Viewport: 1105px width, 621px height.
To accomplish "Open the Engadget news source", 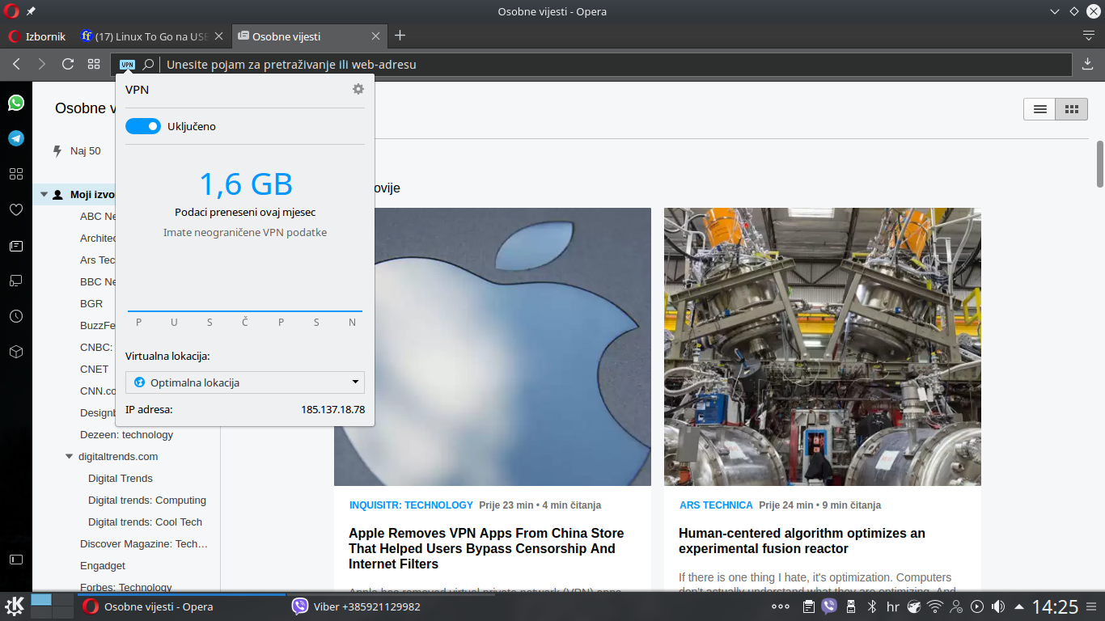I will (x=103, y=566).
